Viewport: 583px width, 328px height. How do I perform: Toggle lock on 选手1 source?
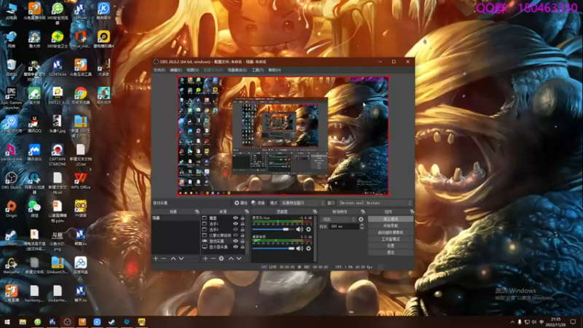pos(243,224)
